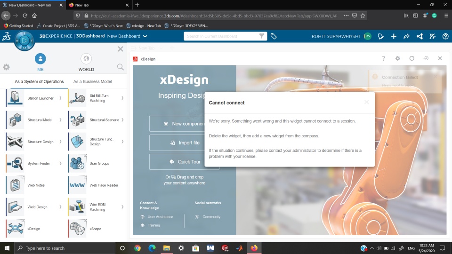Expand Wire EDM Machining chevron
This screenshot has height=254, width=452.
(x=122, y=207)
